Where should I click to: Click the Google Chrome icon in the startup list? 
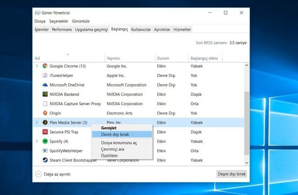[x=45, y=66]
